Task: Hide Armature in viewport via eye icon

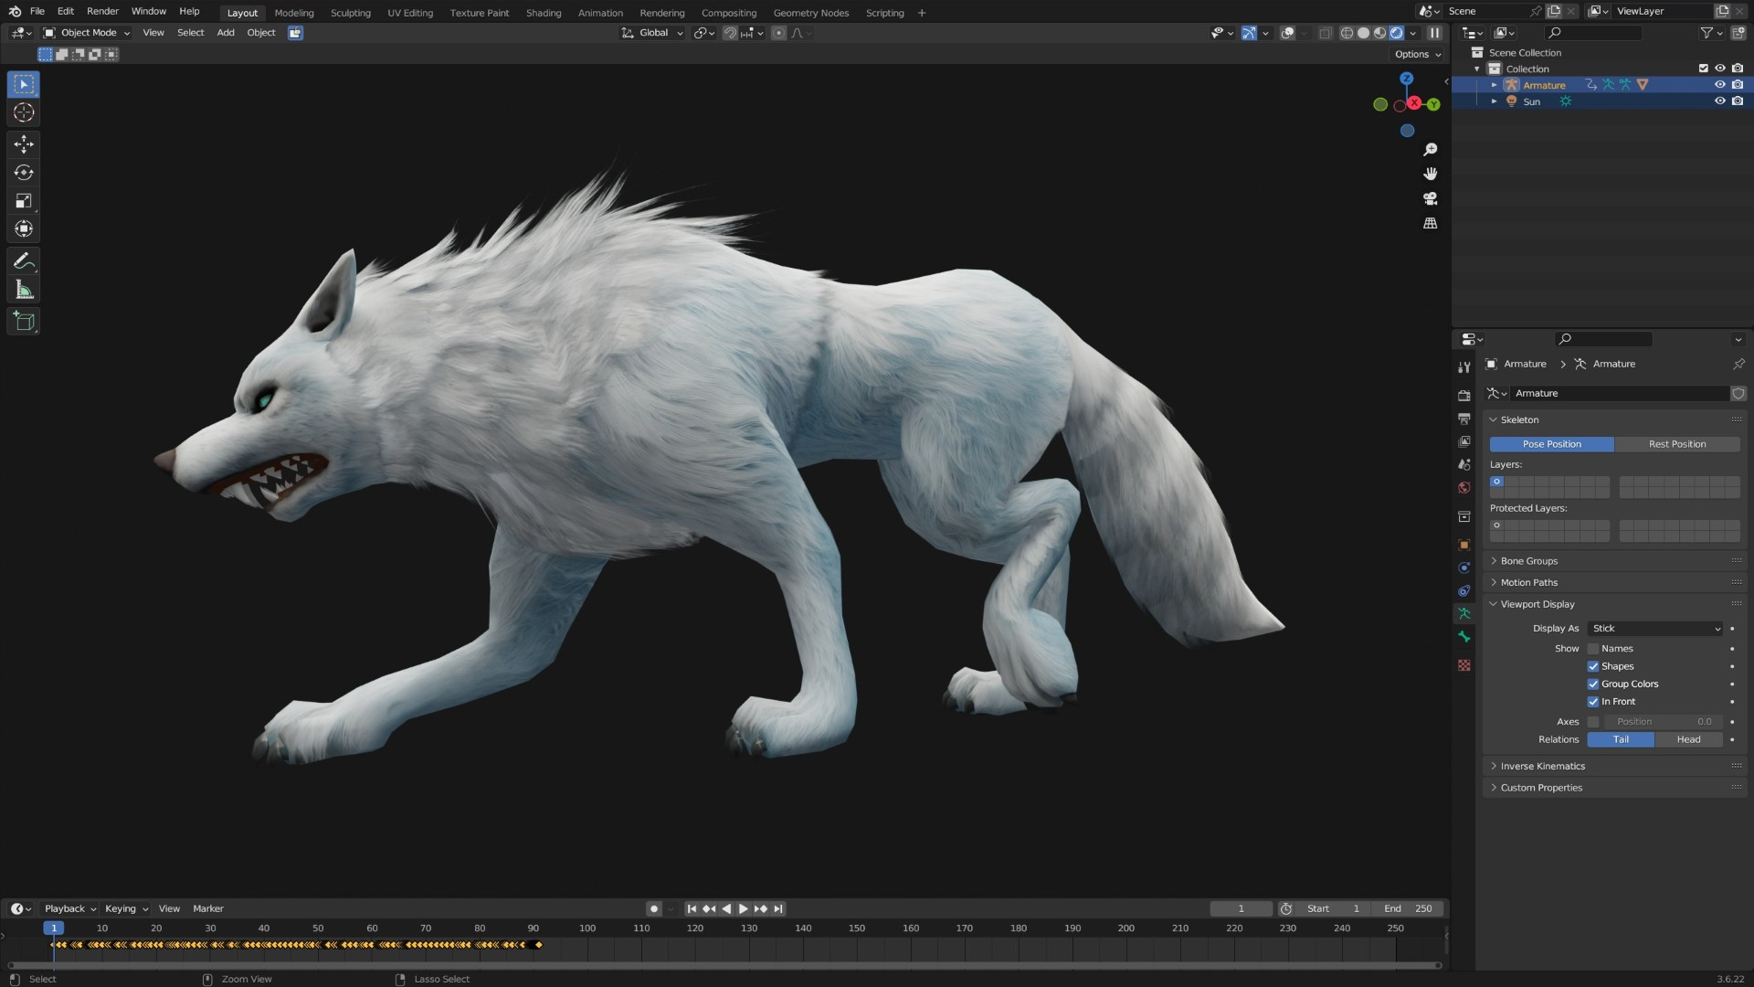Action: (1720, 85)
